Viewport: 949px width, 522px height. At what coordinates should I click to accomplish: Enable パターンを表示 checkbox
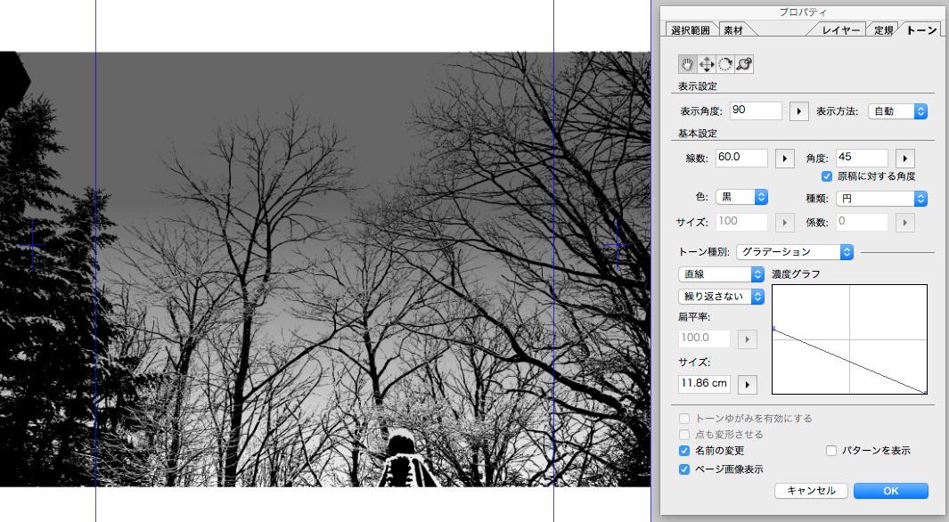click(831, 451)
